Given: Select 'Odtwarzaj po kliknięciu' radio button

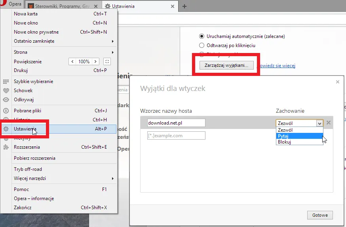Looking at the screenshot, I should tap(202, 45).
